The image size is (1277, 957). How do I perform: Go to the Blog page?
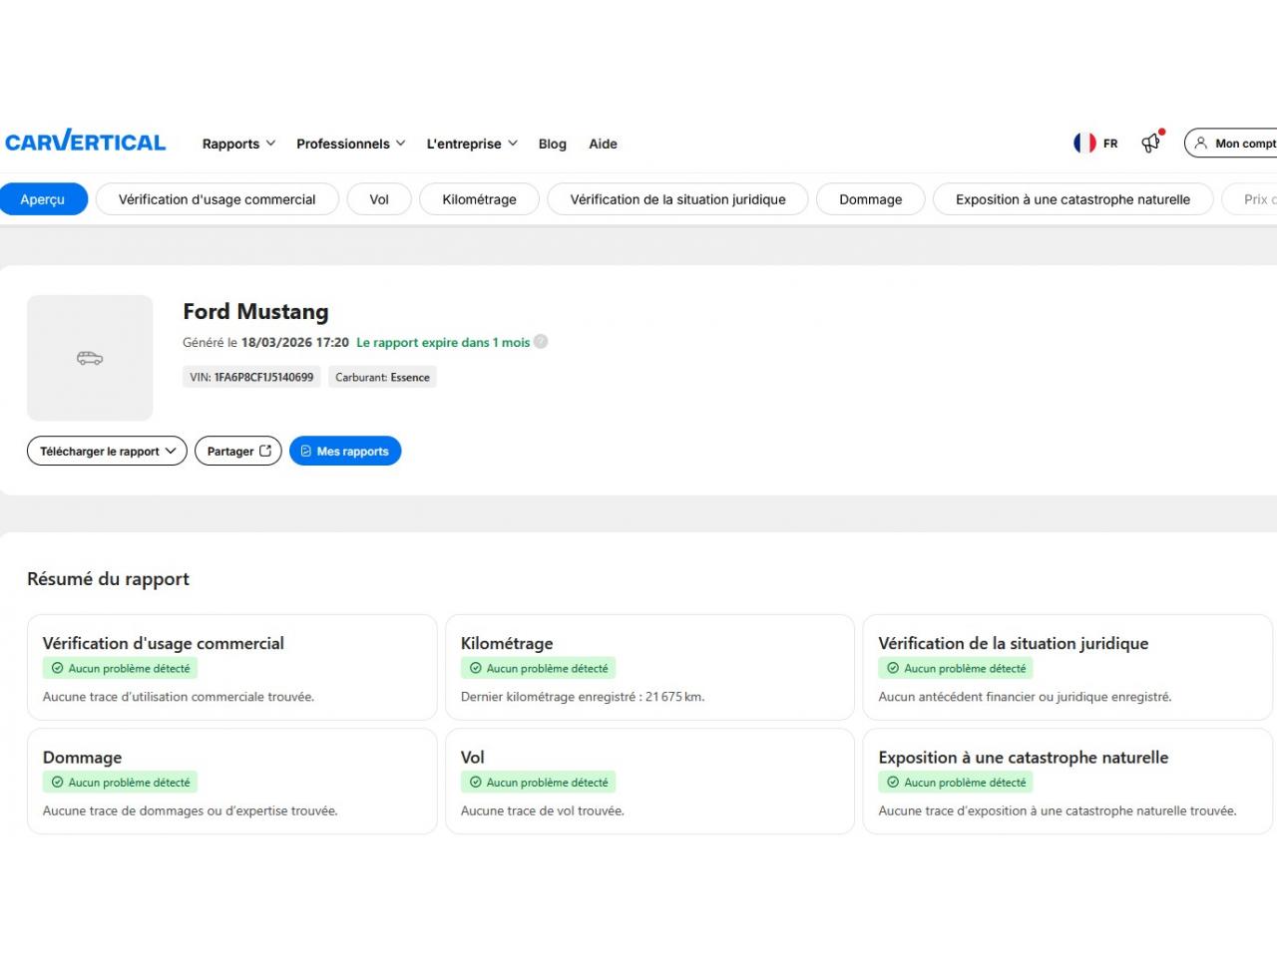point(552,144)
